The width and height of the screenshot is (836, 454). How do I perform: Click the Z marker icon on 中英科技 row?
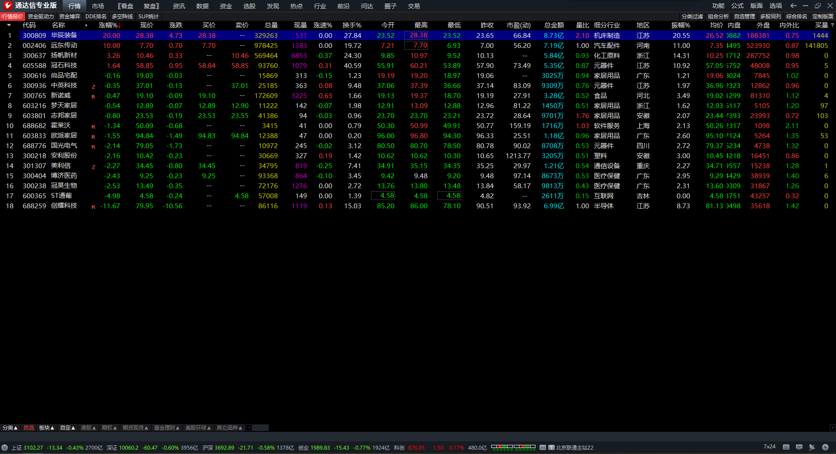(x=93, y=86)
